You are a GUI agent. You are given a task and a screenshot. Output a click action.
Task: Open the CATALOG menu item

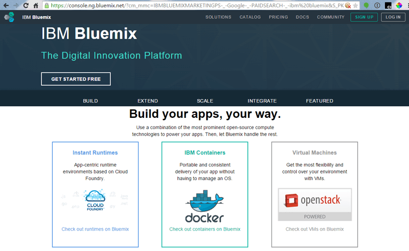(x=250, y=17)
